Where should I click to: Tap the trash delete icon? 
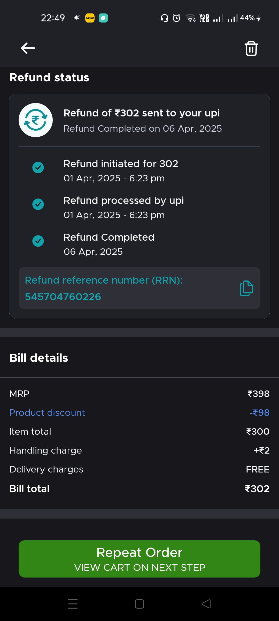pyautogui.click(x=251, y=48)
